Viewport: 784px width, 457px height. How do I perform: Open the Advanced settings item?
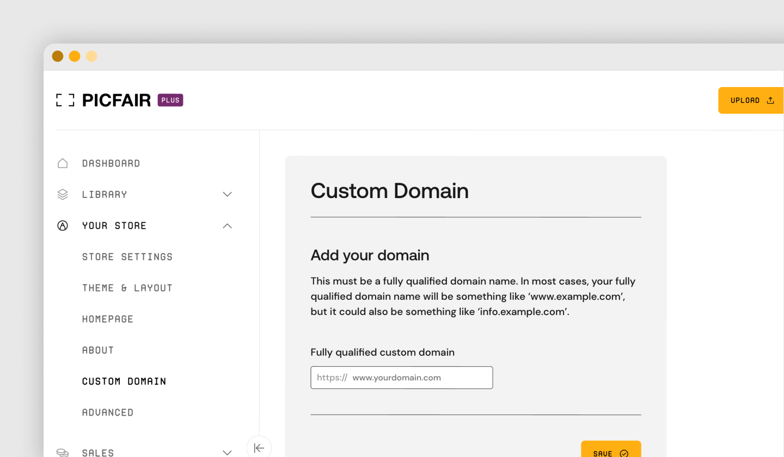pyautogui.click(x=108, y=412)
